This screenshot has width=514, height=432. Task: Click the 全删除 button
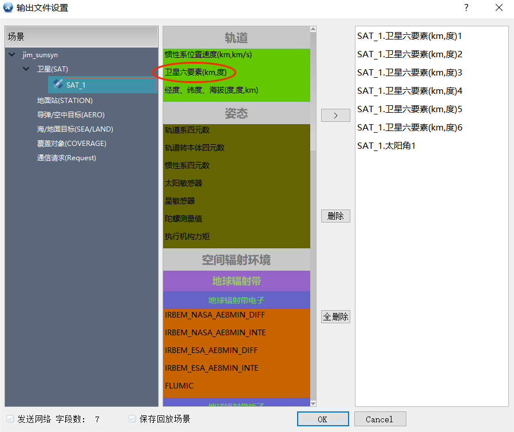pyautogui.click(x=335, y=316)
